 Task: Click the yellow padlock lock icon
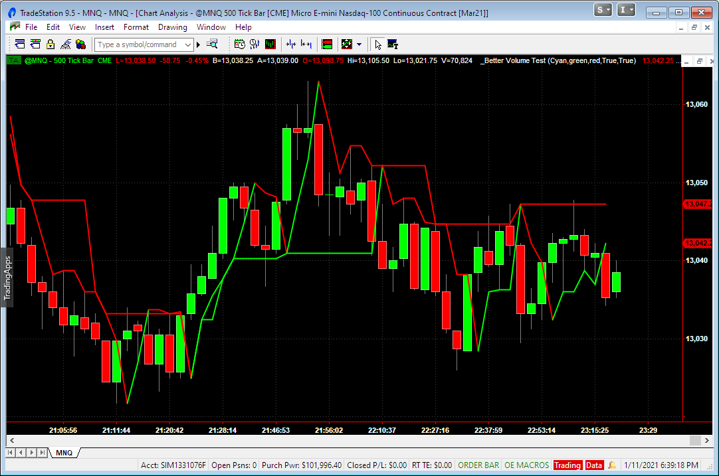click(51, 44)
